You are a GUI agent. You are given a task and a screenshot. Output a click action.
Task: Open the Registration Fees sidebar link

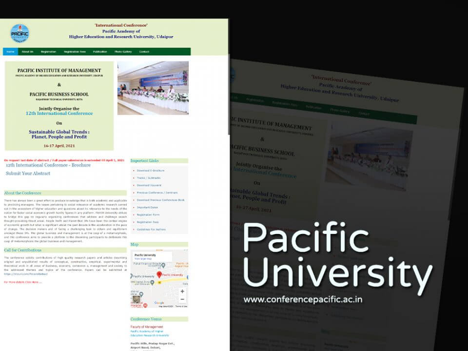pos(148,222)
